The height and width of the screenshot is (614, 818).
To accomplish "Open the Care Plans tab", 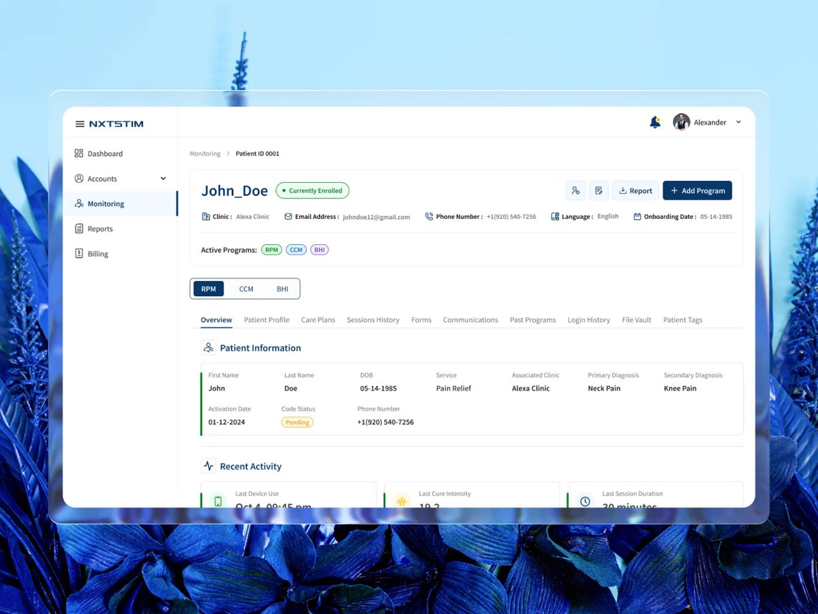I will coord(318,320).
